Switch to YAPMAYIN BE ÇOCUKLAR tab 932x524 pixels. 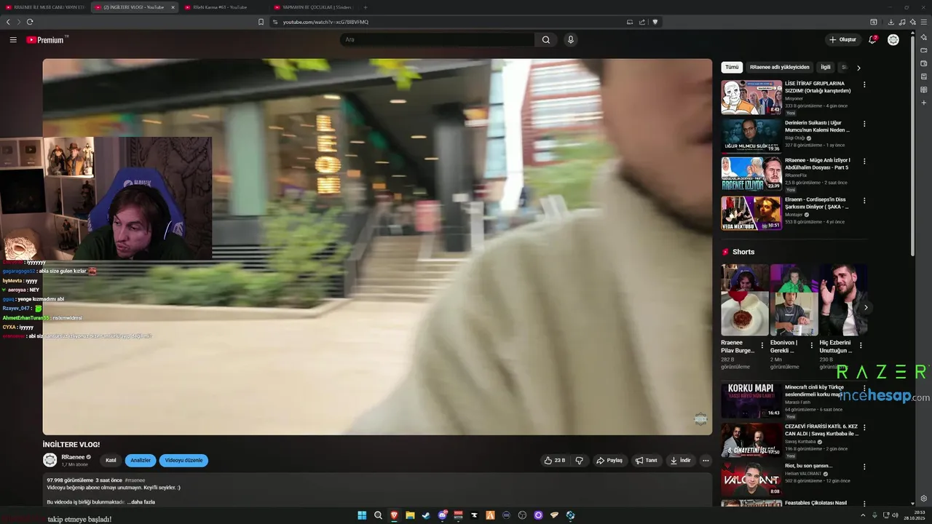(312, 7)
